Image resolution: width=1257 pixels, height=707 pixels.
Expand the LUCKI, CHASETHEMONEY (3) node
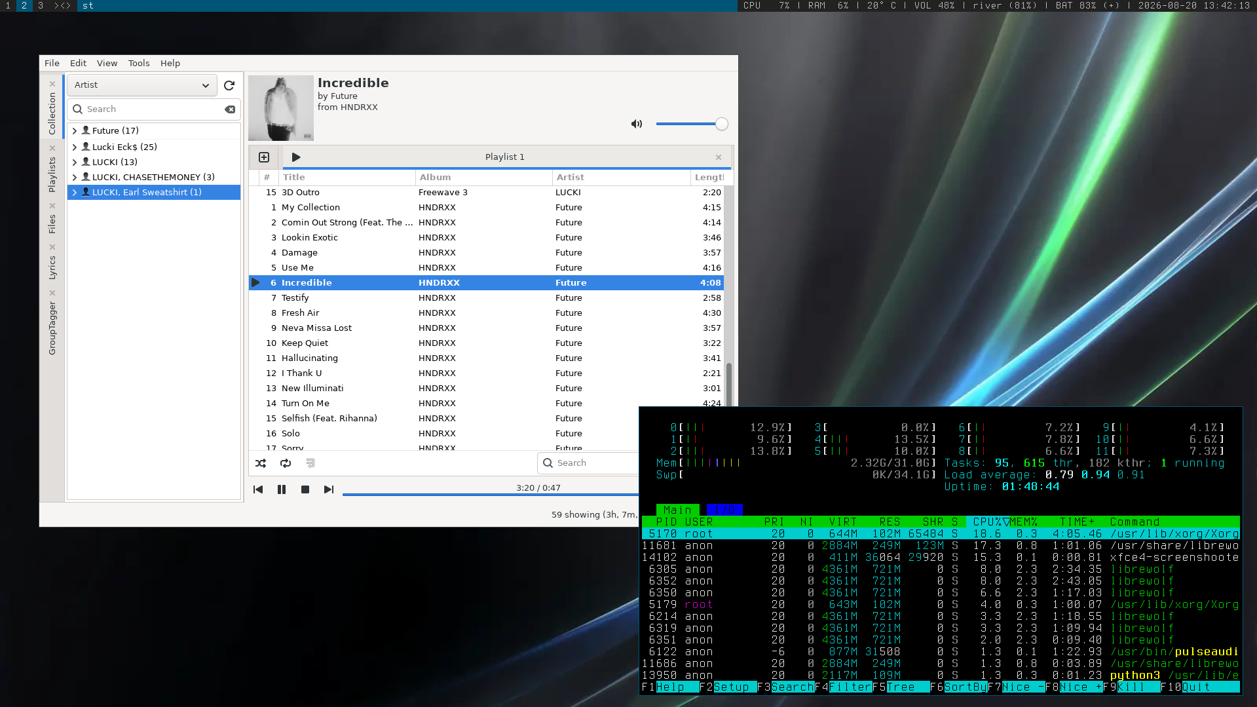click(x=75, y=178)
